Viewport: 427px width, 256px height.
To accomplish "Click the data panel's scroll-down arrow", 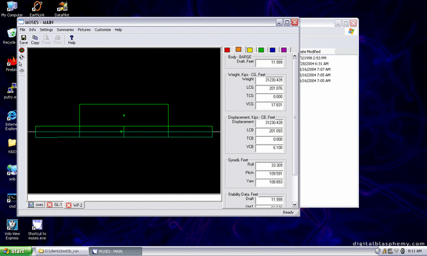I will (295, 204).
